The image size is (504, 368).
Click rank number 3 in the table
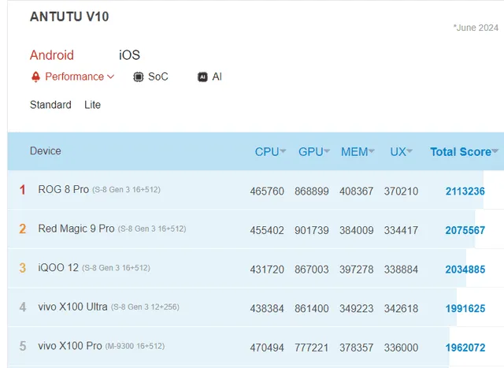click(x=23, y=268)
